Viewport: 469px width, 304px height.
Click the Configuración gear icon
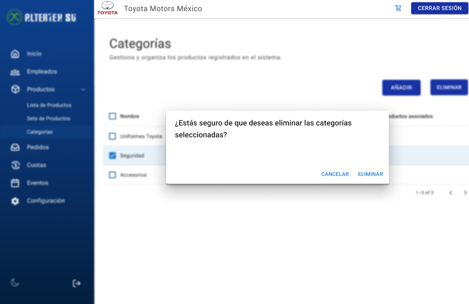(15, 201)
